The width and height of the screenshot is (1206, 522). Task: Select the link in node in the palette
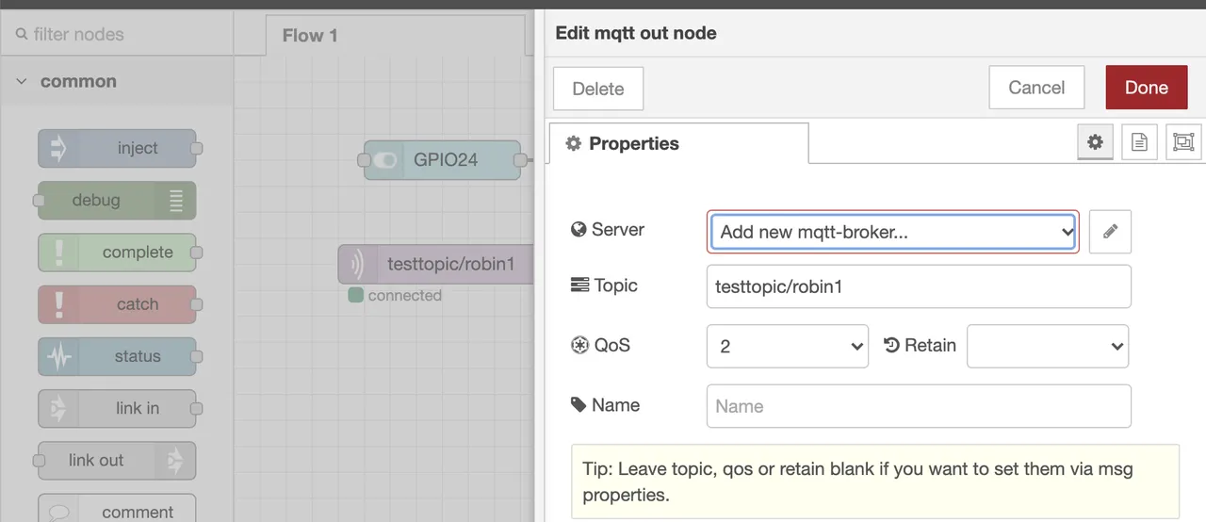[117, 408]
